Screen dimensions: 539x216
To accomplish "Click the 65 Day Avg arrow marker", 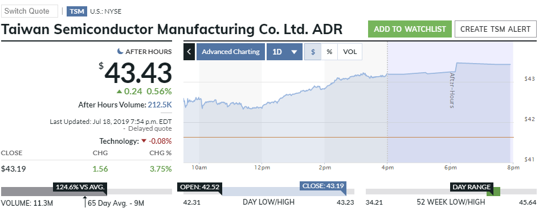I will (x=85, y=202).
